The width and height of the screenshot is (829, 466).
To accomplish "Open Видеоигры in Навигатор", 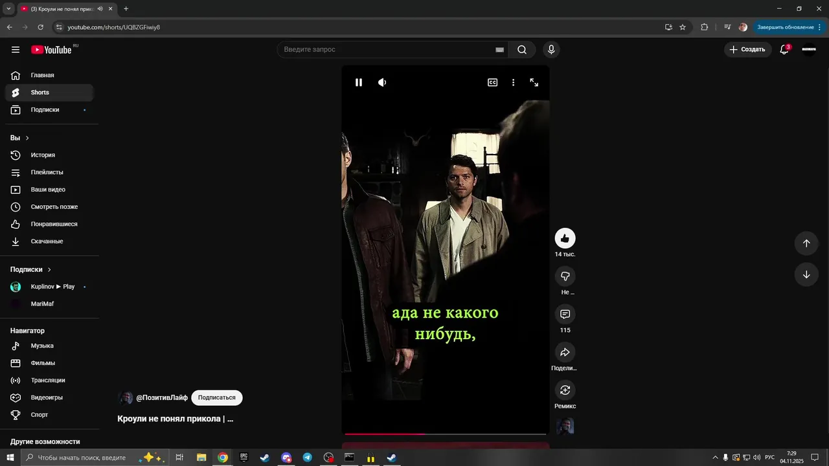I will point(49,397).
